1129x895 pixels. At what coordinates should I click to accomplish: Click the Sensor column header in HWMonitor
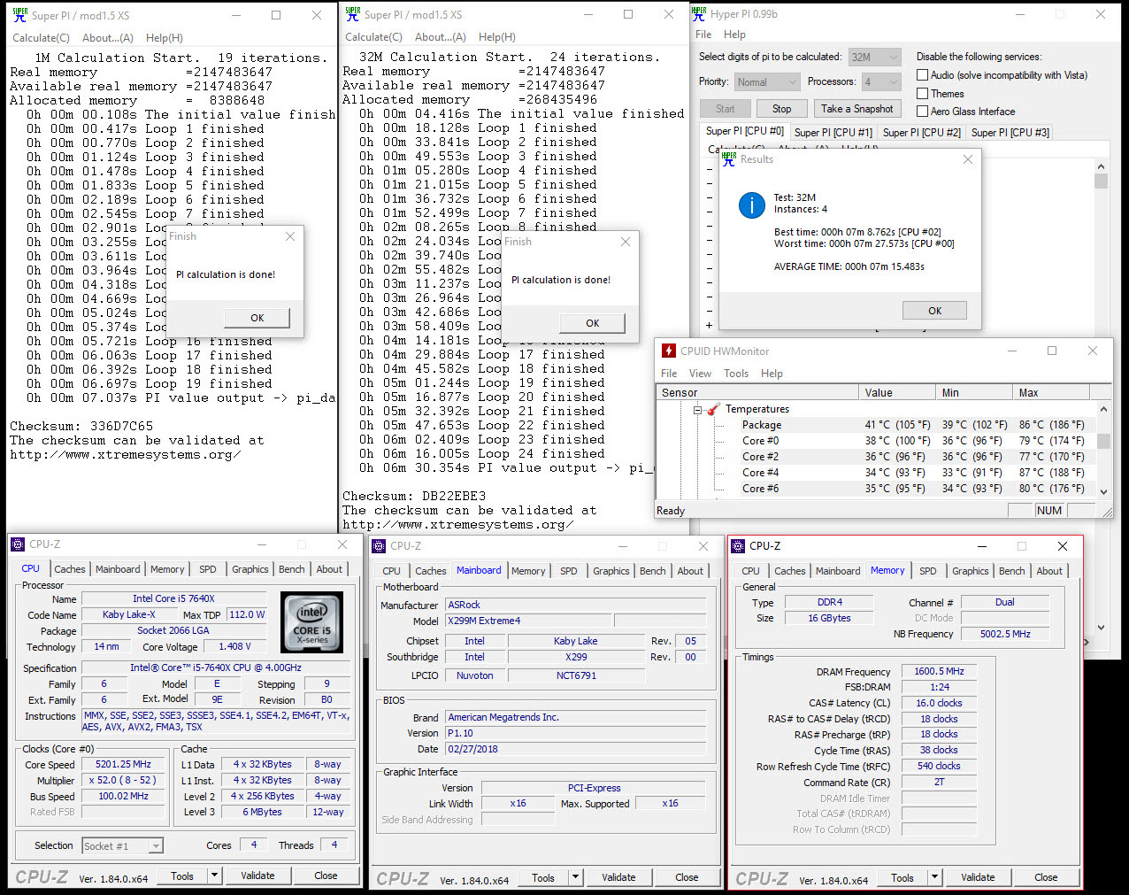(757, 392)
